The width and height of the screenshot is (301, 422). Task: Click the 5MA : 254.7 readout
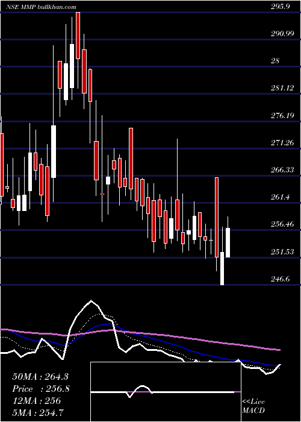click(x=39, y=412)
